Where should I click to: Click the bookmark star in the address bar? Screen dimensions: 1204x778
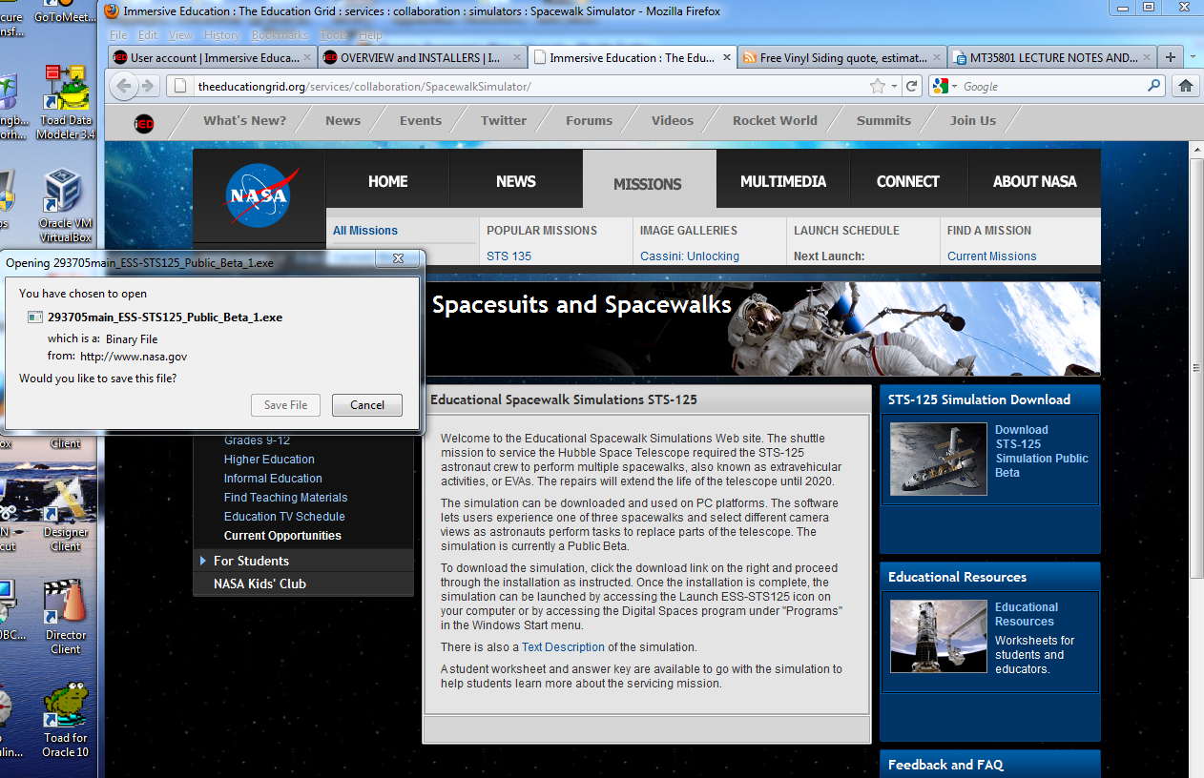878,86
